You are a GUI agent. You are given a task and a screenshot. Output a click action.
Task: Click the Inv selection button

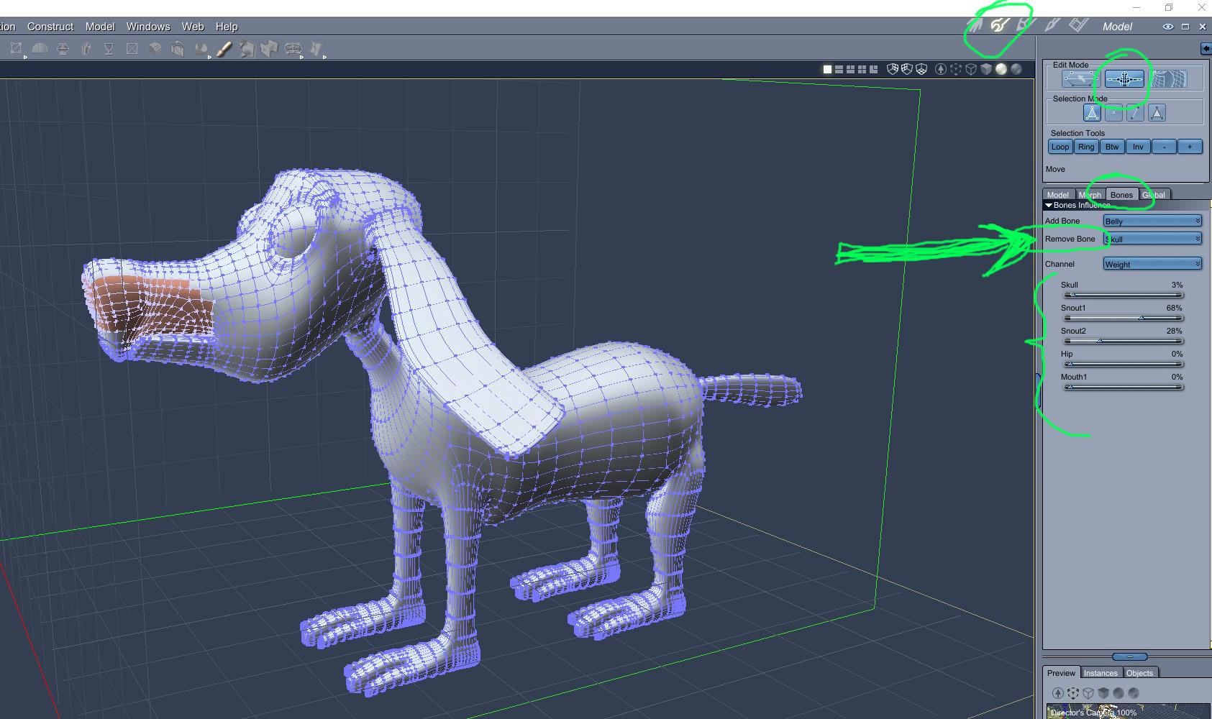coord(1138,147)
